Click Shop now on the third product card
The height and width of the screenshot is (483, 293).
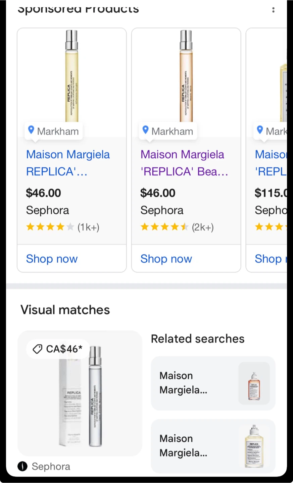[271, 259]
